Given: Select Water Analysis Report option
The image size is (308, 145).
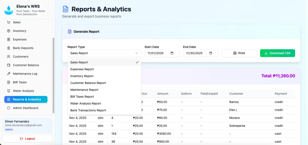Looking at the screenshot, I should pos(86,103).
